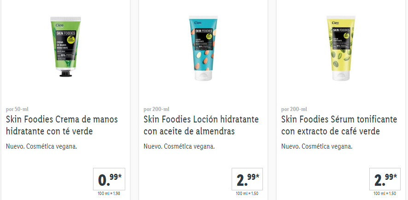Select the 2.99 price of toning serum
The image size is (408, 200).
(x=385, y=179)
